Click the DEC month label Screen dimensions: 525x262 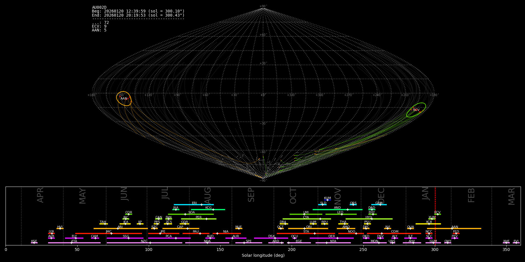(x=381, y=195)
